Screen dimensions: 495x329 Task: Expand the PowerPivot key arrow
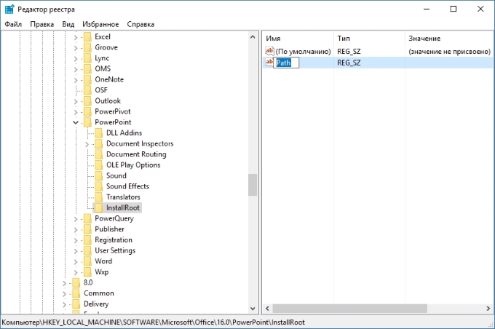[x=76, y=112]
